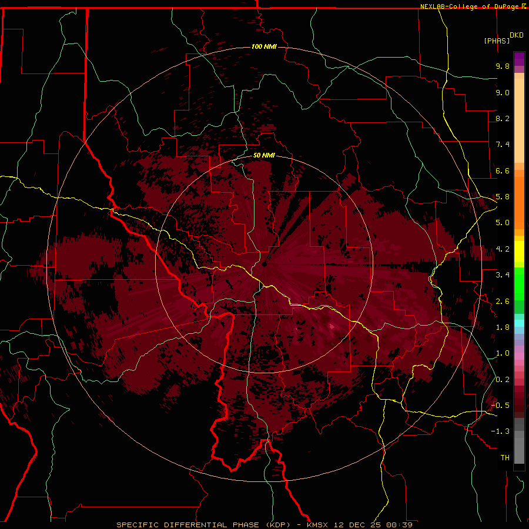529x529 pixels.
Task: Click the [PHAS] units label
Action: 497,41
